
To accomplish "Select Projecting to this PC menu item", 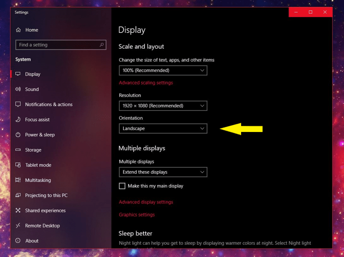I will point(46,195).
